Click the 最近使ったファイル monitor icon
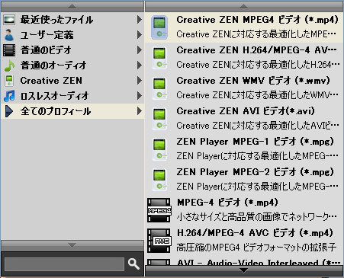Viewport: 344px width, 278px height. pyautogui.click(x=9, y=20)
